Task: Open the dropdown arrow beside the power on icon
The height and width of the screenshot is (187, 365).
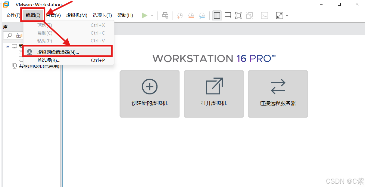Action: (152, 16)
